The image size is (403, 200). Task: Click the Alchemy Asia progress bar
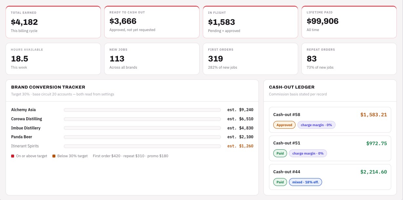142,110
